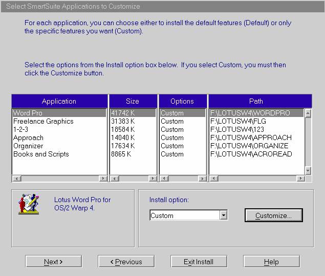Viewport: 325px width, 276px height.
Task: Click the Lotus Word Pro application icon
Action: click(x=29, y=204)
